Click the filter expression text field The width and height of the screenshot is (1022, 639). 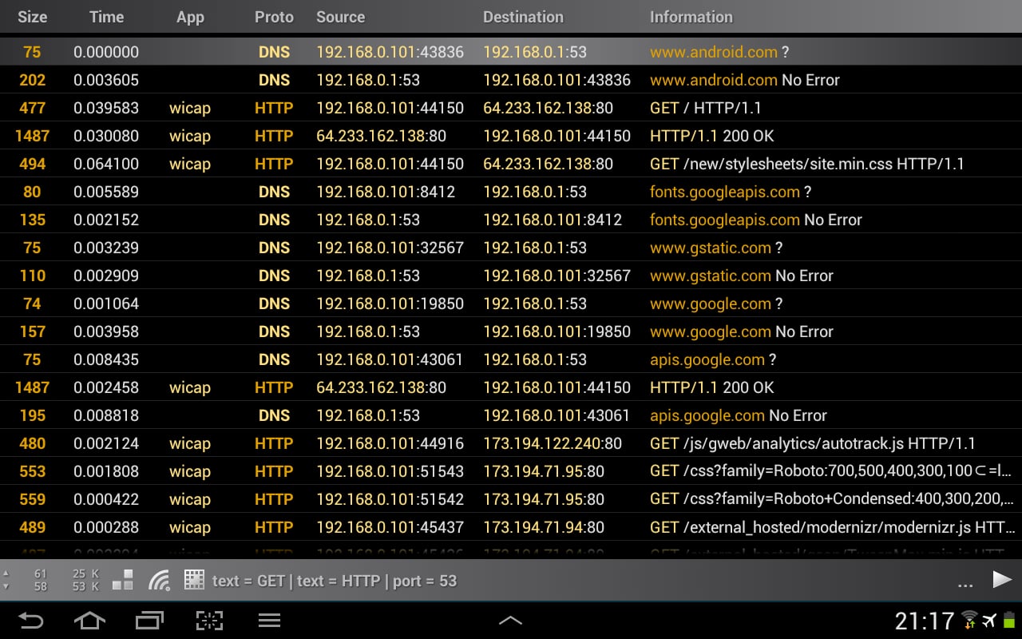coord(335,581)
